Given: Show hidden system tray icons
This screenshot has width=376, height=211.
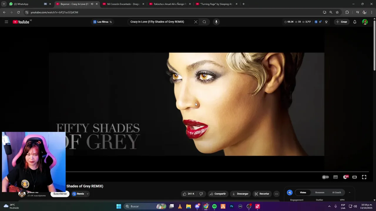Looking at the screenshot, I should tap(329, 206).
